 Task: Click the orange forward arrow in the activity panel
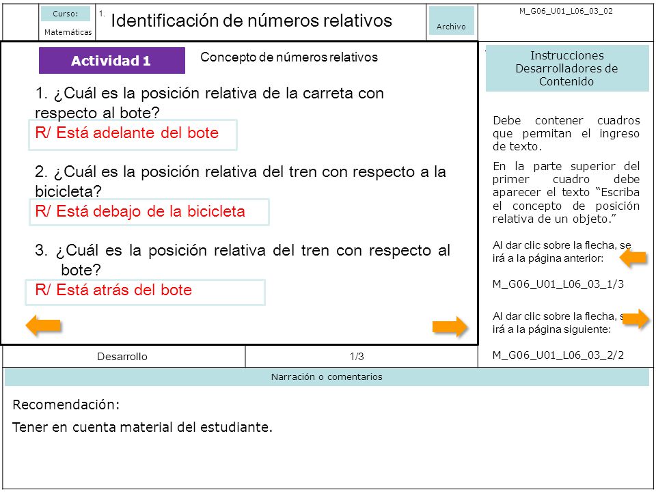point(450,327)
